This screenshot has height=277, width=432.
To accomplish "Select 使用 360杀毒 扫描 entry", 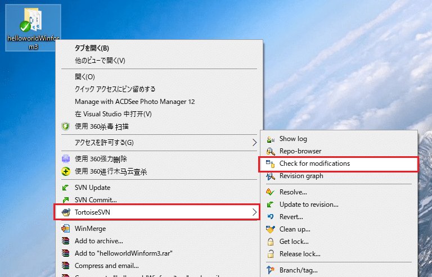I will pos(159,126).
